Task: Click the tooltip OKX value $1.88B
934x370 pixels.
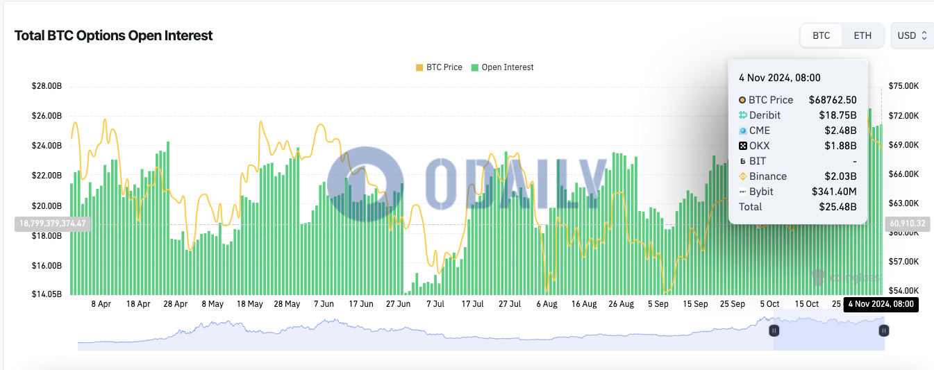Action: (842, 146)
